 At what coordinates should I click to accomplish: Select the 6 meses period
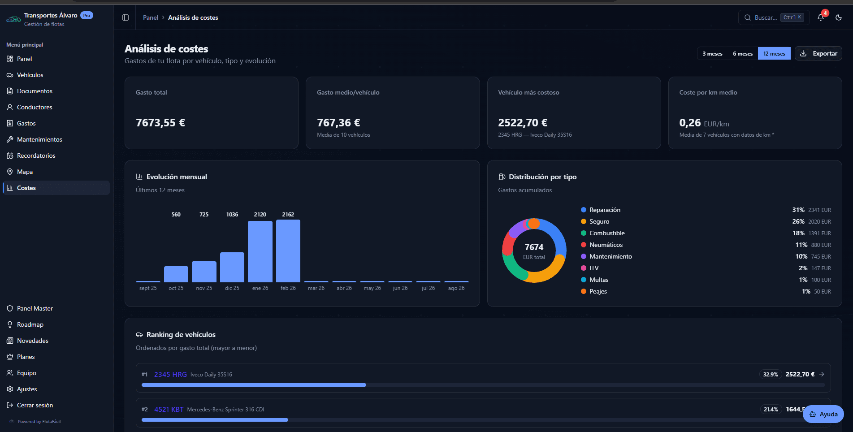pyautogui.click(x=743, y=53)
